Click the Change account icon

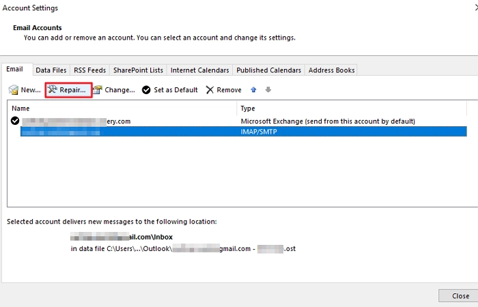(98, 90)
